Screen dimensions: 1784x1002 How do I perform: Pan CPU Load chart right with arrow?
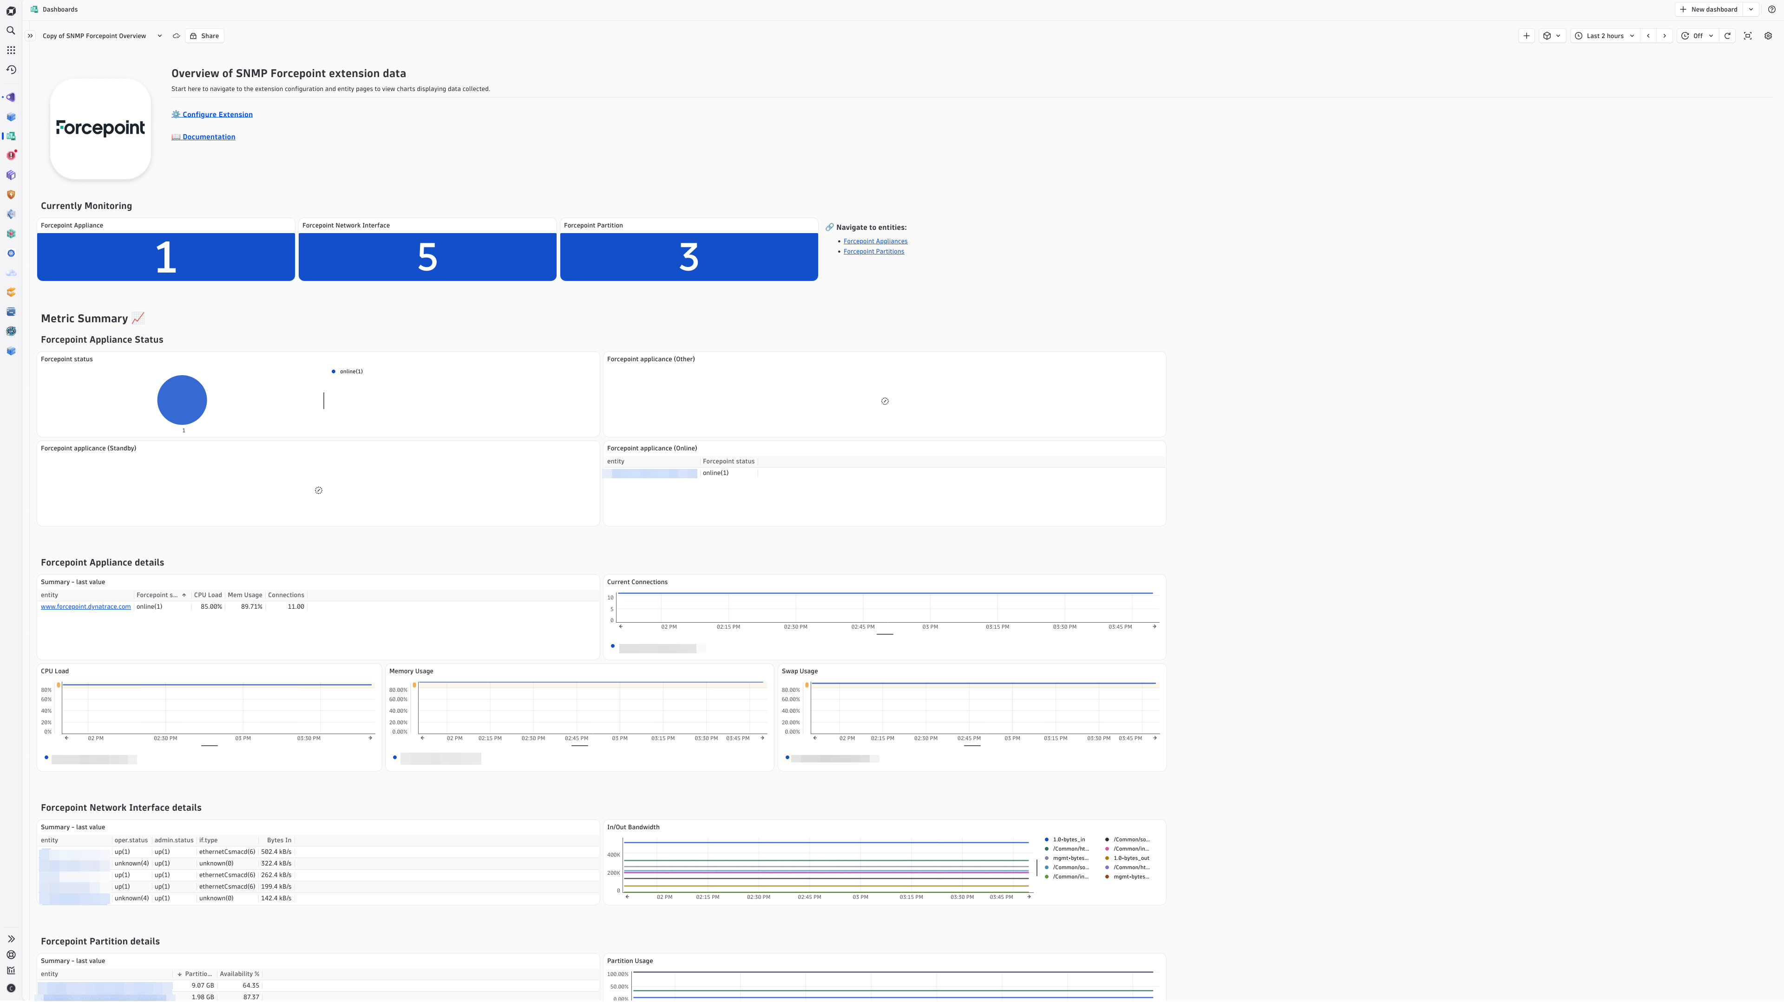click(371, 738)
